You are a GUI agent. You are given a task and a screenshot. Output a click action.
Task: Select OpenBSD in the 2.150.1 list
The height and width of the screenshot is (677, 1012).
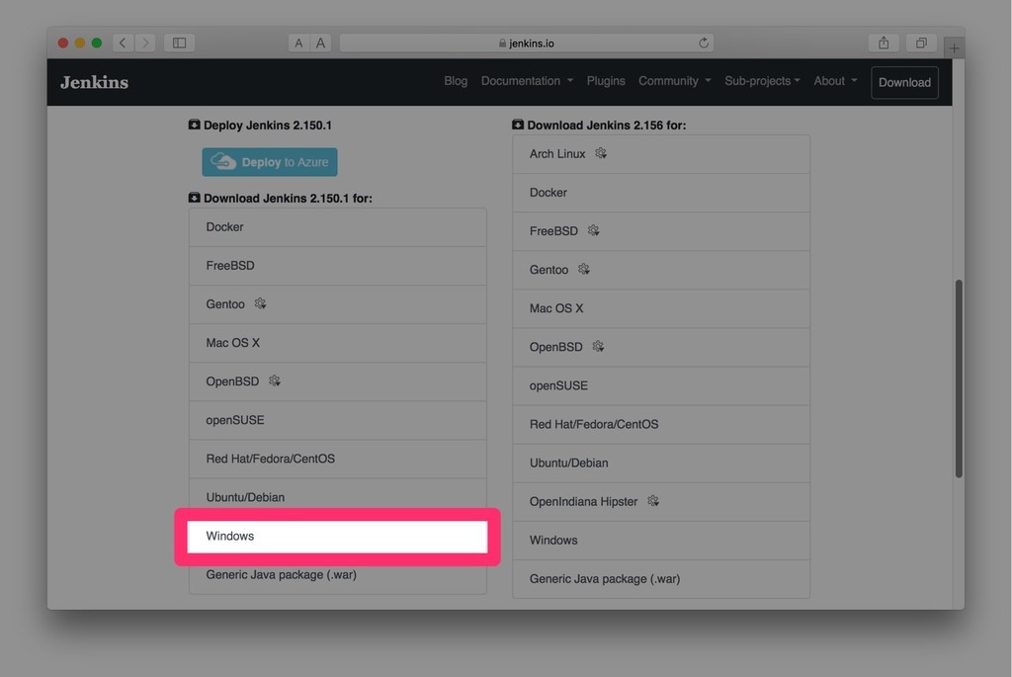(338, 382)
